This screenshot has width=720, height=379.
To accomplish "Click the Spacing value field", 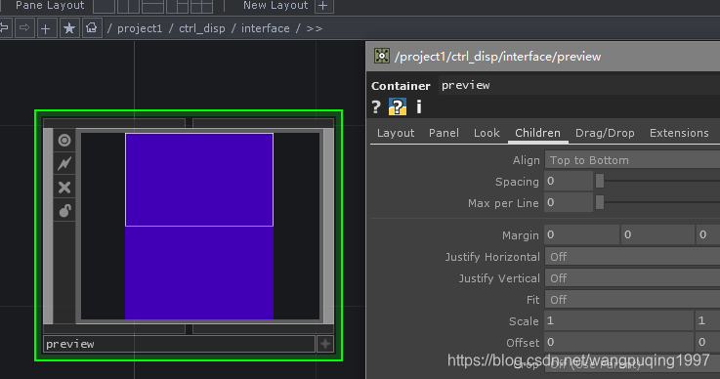I will (569, 181).
